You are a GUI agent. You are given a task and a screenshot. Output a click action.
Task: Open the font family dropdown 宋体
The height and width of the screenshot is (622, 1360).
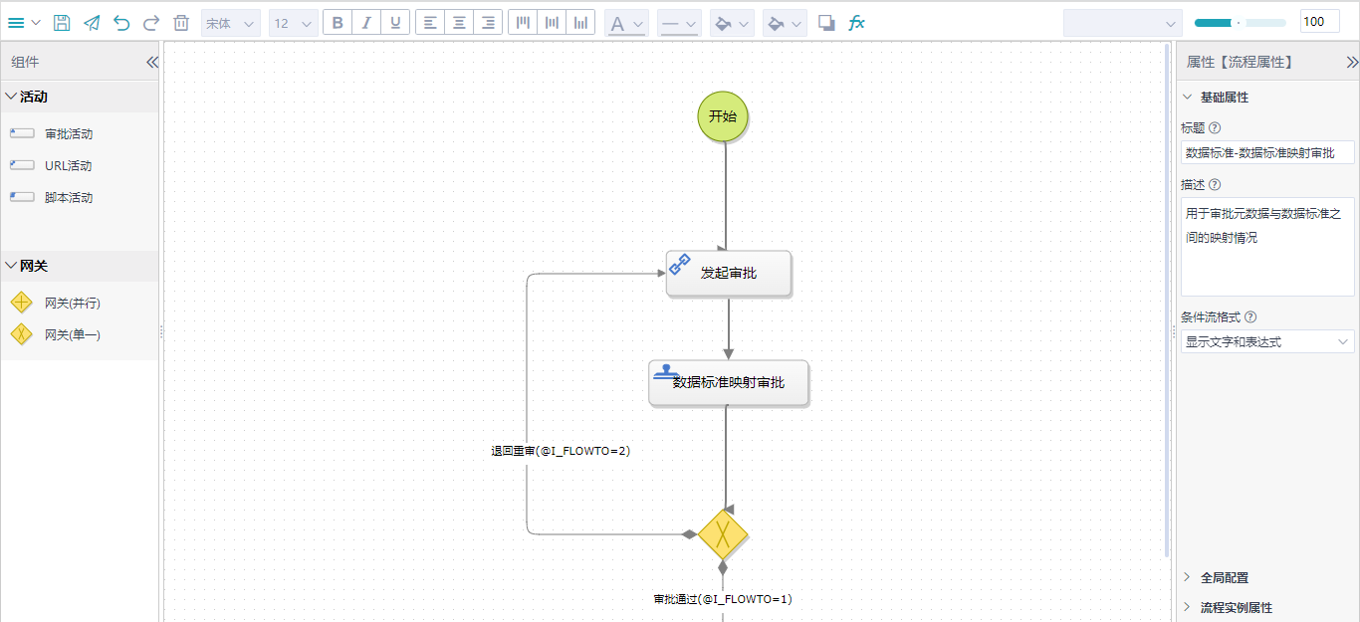(231, 23)
